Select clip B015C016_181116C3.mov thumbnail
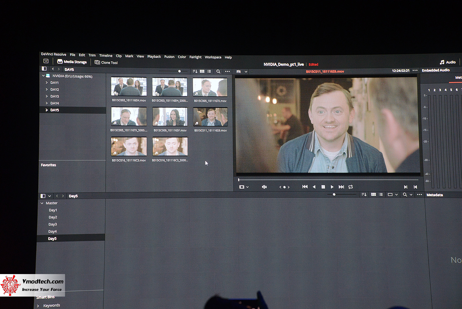This screenshot has height=309, width=462. pyautogui.click(x=129, y=146)
